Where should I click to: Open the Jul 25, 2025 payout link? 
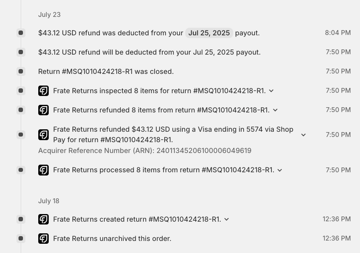click(209, 33)
